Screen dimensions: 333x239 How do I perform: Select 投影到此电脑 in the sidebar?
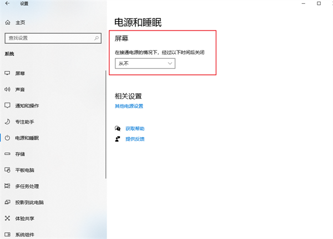click(29, 202)
